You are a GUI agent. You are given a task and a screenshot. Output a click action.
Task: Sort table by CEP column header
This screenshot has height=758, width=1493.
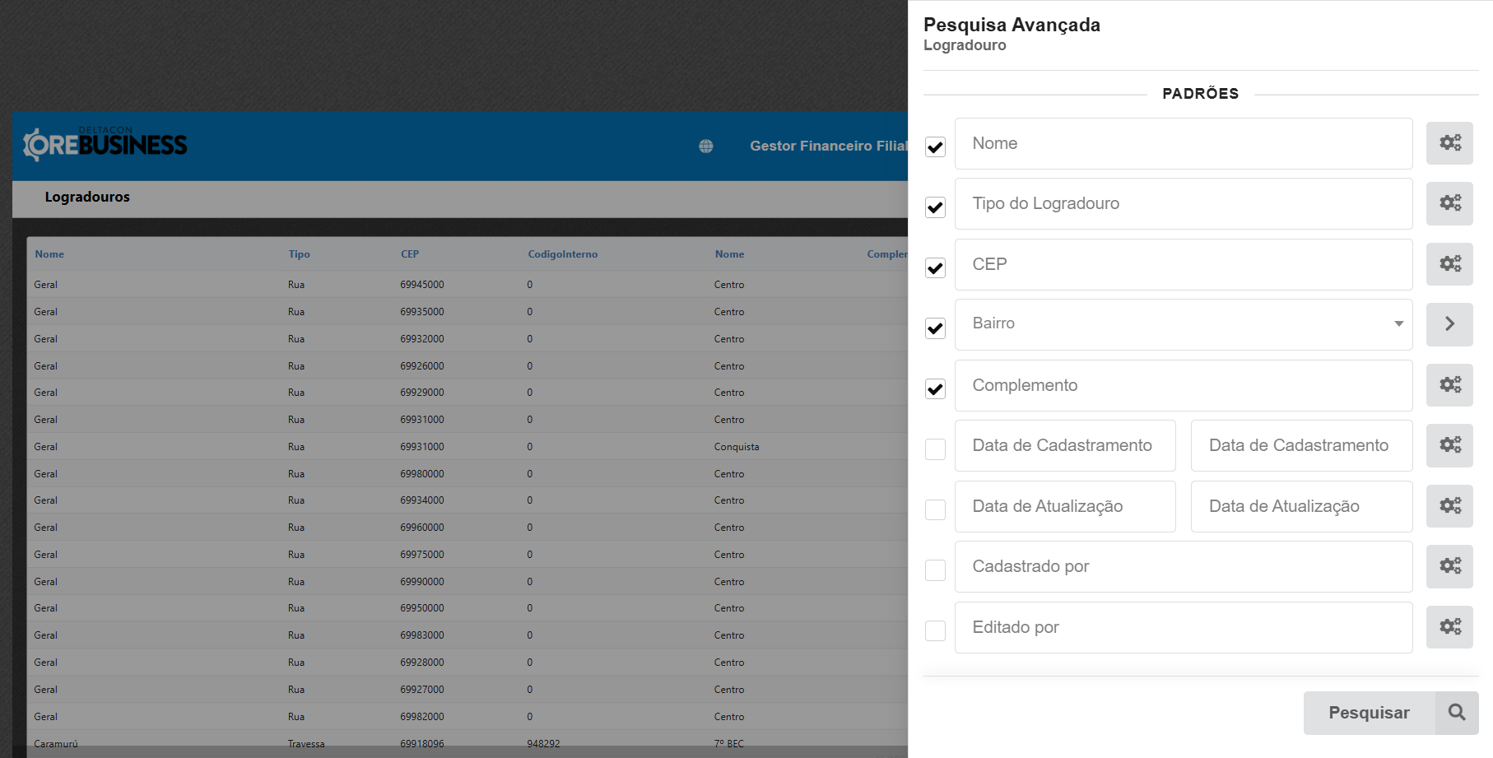409,254
